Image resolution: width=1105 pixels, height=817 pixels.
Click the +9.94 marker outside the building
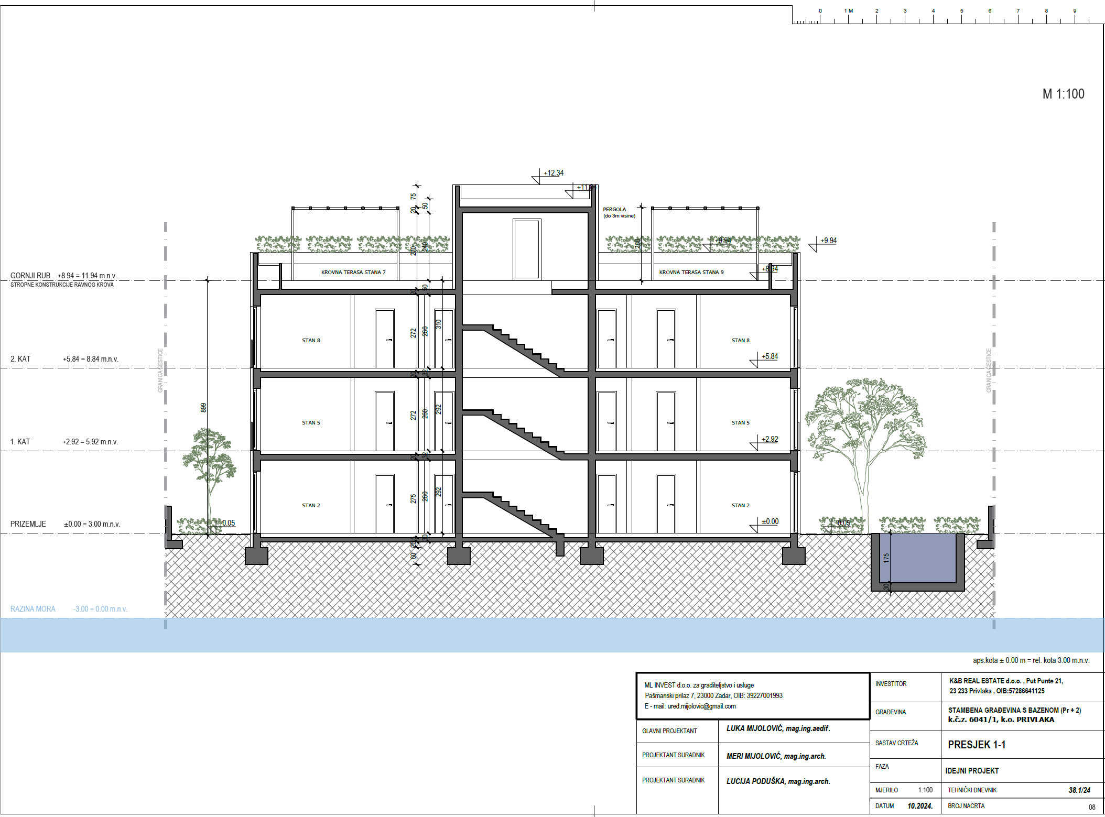(x=814, y=247)
